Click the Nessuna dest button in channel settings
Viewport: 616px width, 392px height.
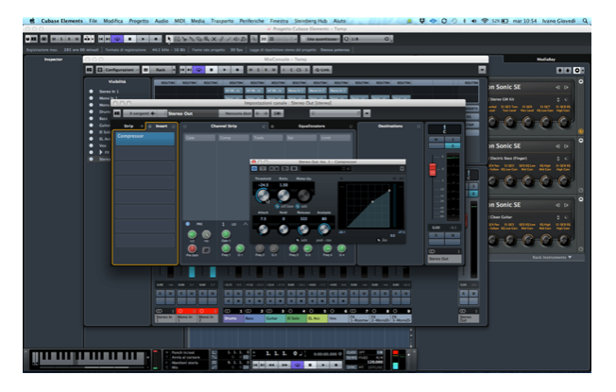pyautogui.click(x=235, y=113)
